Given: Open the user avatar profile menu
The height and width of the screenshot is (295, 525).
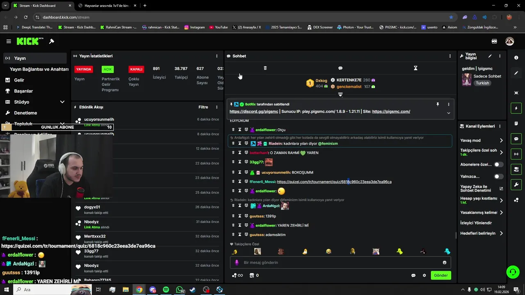Looking at the screenshot, I should click(x=509, y=41).
